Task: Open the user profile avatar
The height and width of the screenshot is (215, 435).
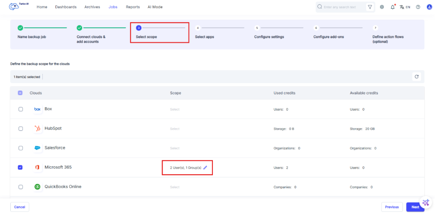Action: (429, 7)
